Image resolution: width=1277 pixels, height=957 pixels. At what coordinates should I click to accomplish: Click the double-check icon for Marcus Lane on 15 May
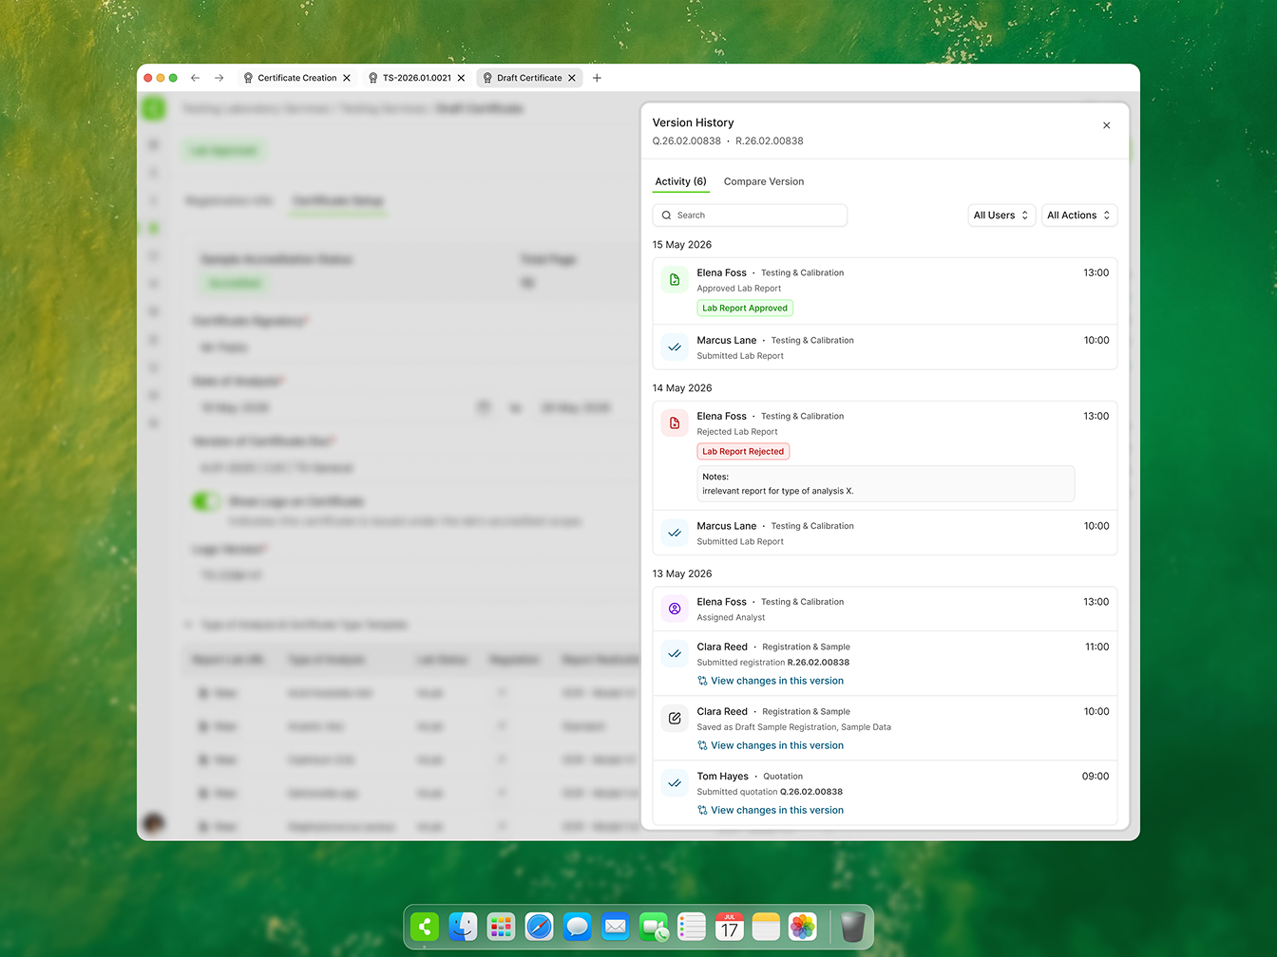click(675, 347)
